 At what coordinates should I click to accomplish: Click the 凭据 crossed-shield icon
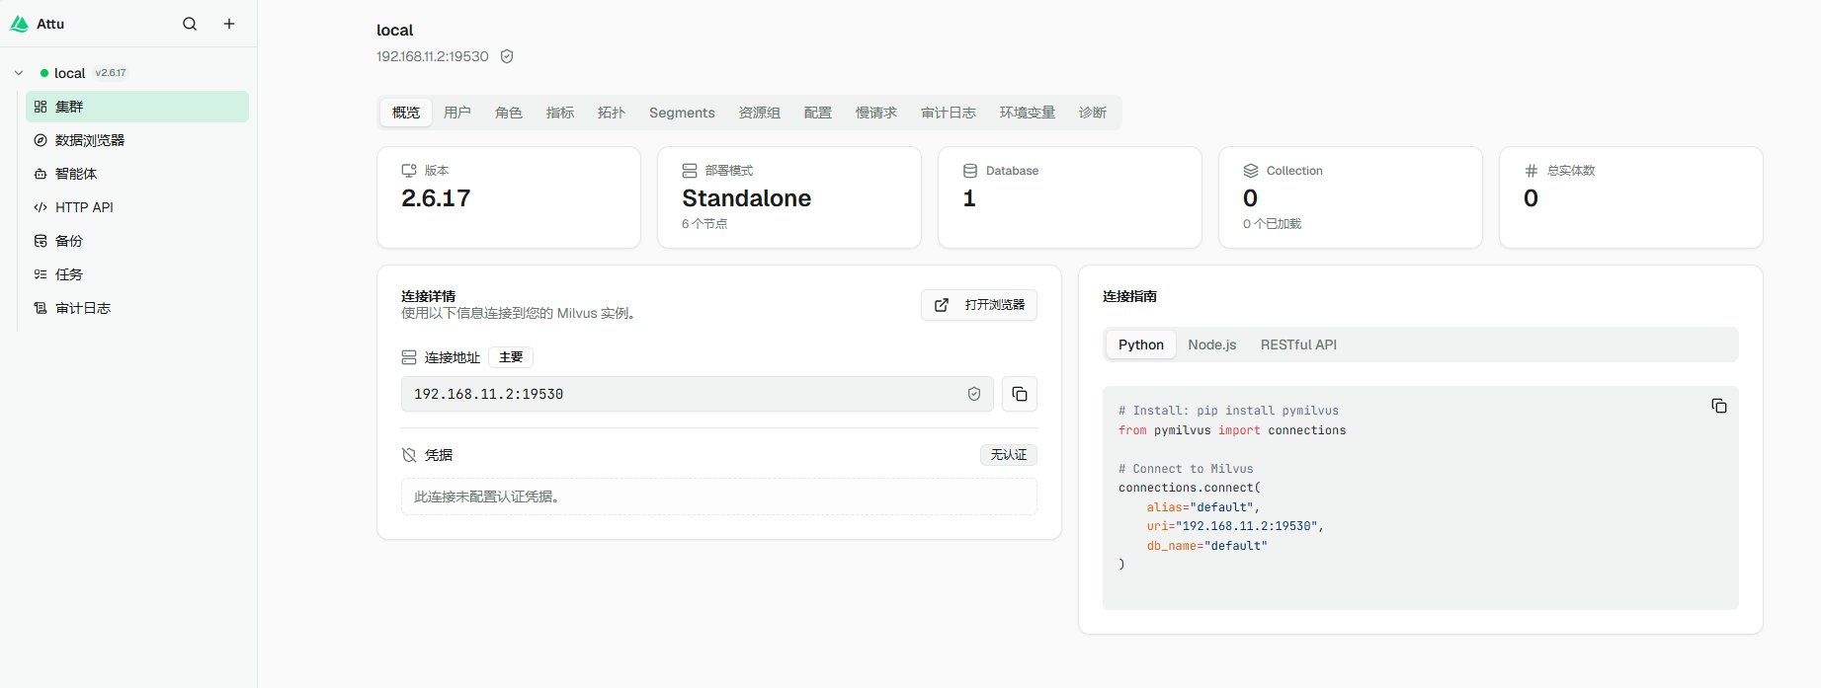click(409, 455)
